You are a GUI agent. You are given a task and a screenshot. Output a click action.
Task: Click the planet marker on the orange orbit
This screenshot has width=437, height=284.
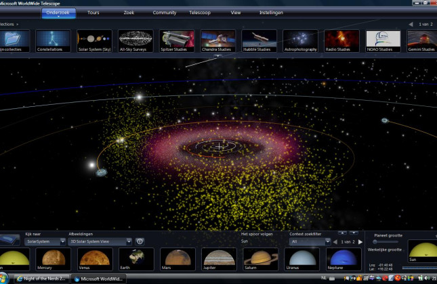[102, 172]
